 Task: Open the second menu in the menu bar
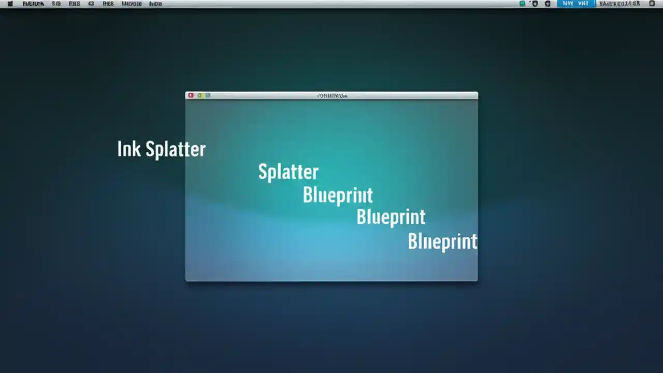[x=57, y=4]
